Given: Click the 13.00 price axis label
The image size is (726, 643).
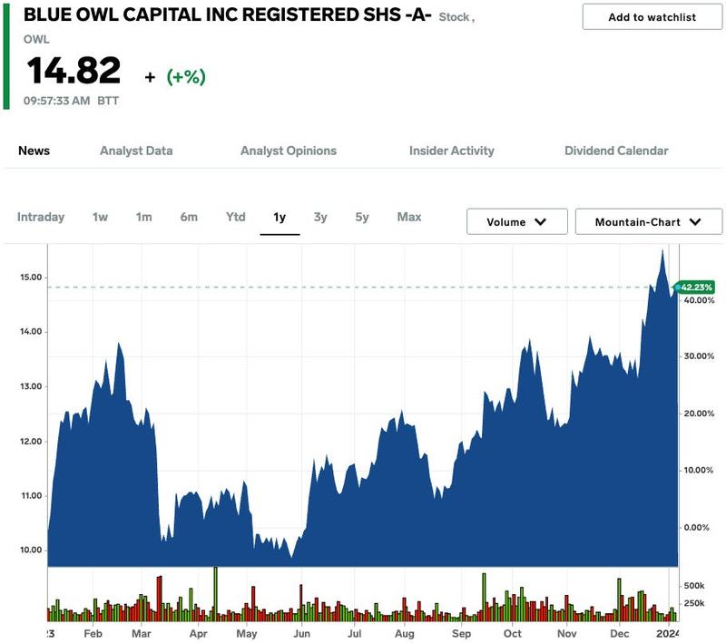Looking at the screenshot, I should (31, 386).
